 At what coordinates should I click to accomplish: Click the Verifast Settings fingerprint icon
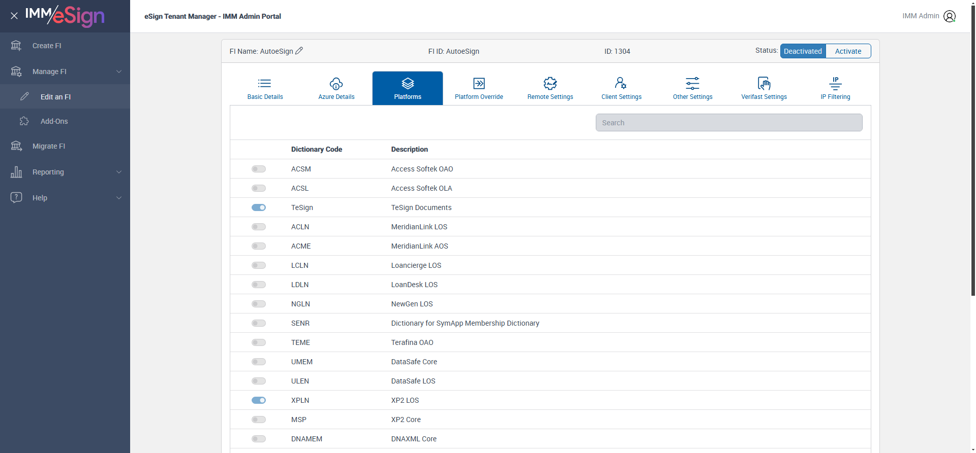764,84
